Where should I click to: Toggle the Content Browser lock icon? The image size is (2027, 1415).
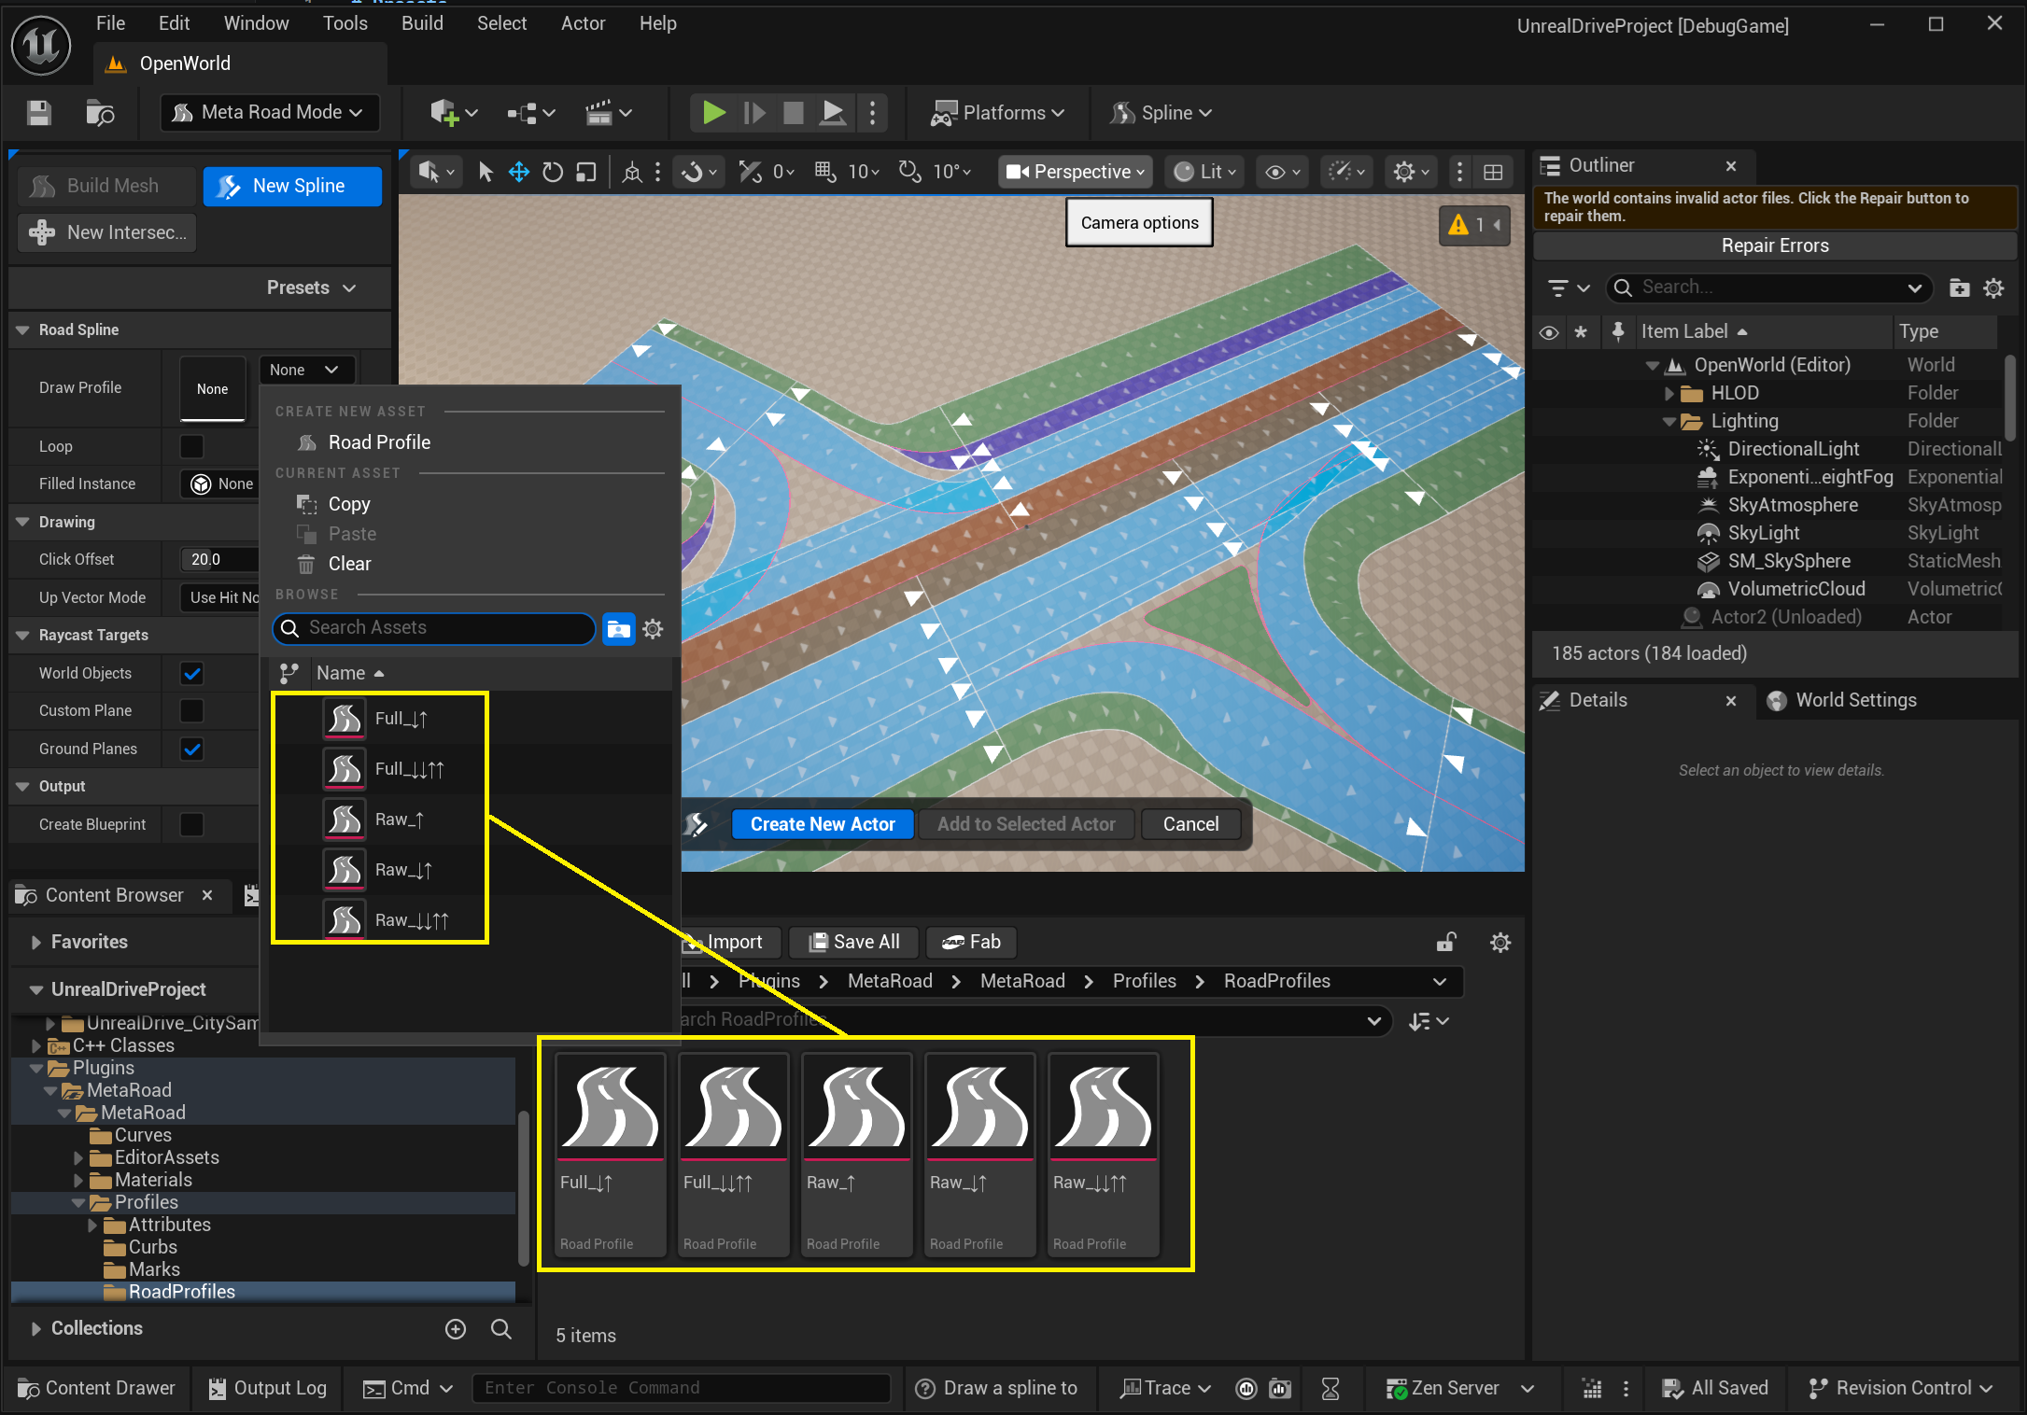tap(1446, 943)
